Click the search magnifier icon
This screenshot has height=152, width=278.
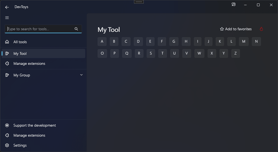76,29
